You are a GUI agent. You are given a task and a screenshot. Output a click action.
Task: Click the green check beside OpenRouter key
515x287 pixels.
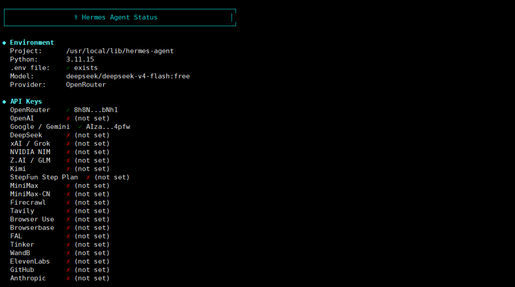pos(68,110)
